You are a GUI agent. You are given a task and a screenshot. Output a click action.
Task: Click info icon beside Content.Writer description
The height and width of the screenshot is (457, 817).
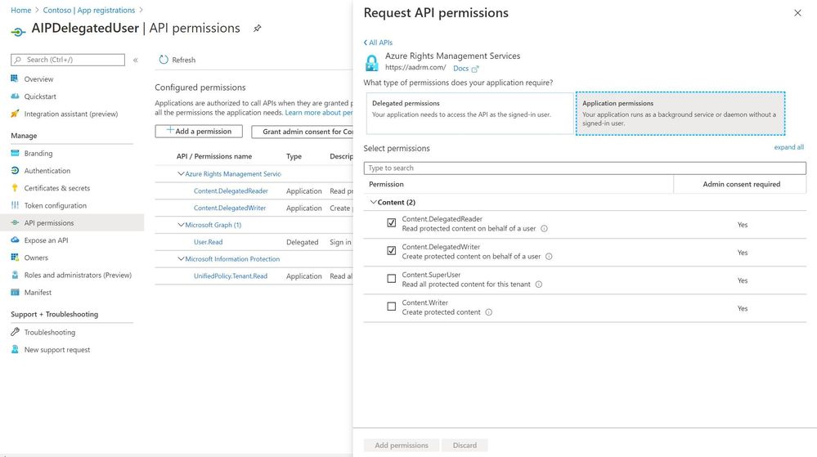[x=489, y=312]
